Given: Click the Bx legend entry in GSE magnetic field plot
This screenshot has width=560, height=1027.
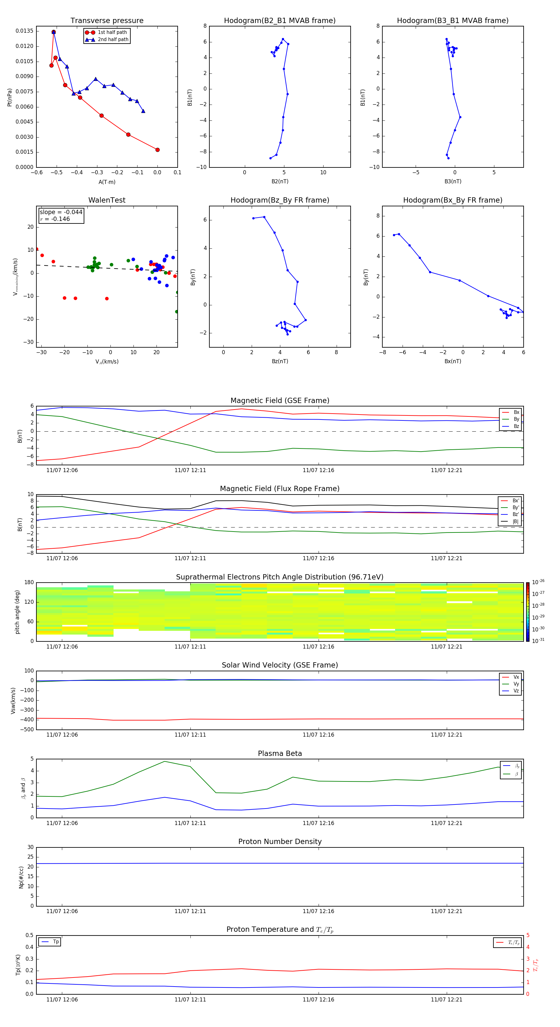Looking at the screenshot, I should [511, 412].
